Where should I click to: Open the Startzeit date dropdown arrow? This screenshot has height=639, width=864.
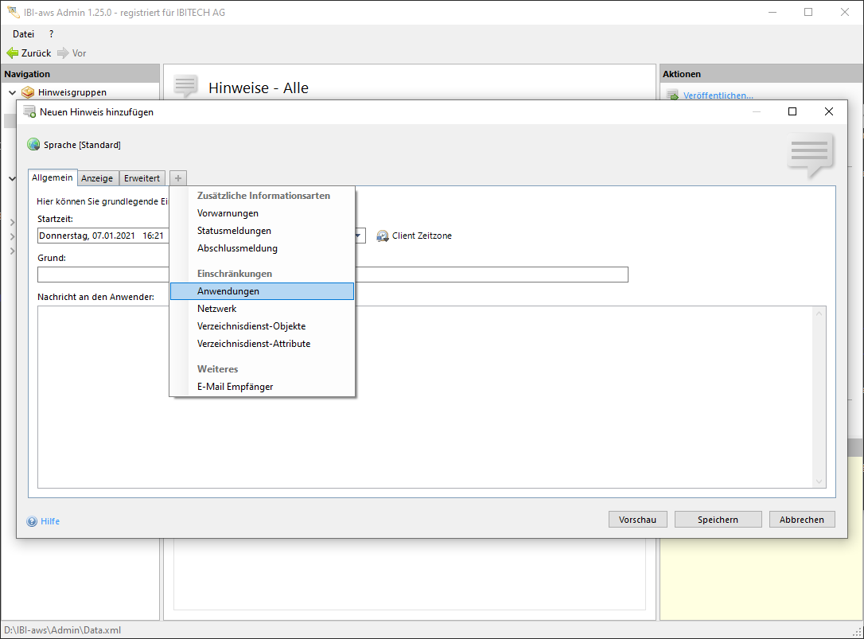tap(359, 236)
